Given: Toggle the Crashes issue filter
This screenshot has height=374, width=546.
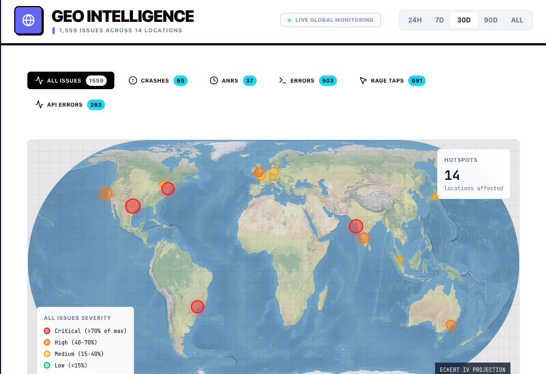Looking at the screenshot, I should (x=158, y=80).
